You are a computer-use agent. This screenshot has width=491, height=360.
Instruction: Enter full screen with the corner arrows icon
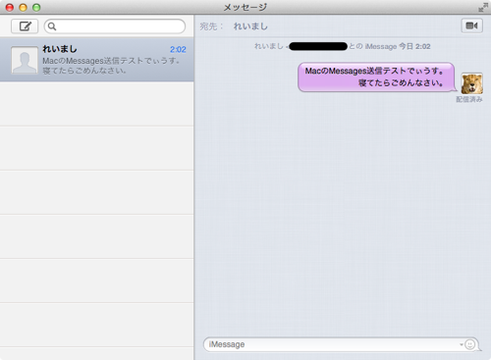[483, 7]
